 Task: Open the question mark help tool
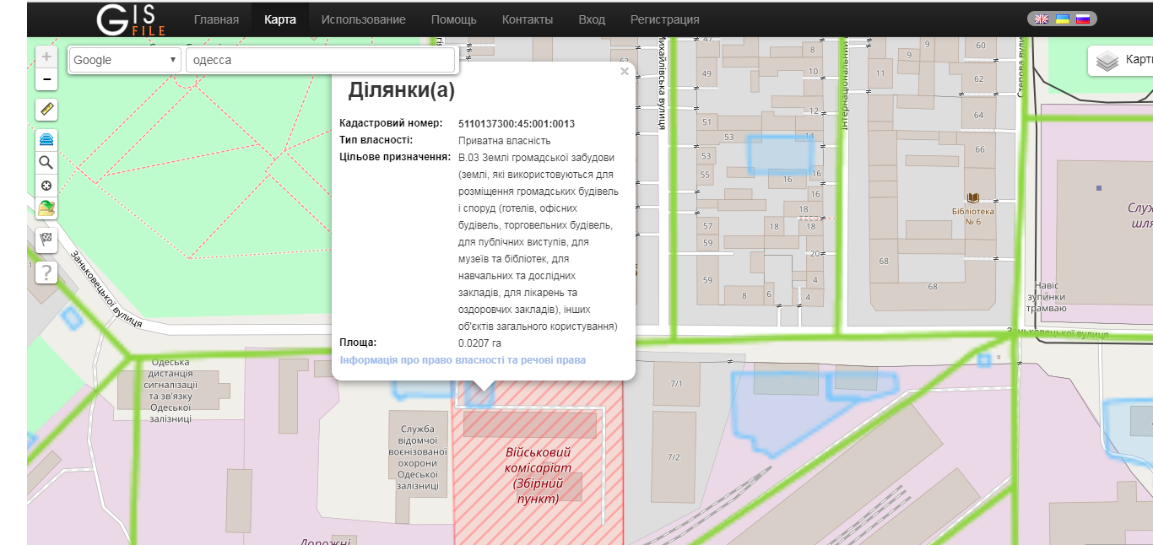pos(46,272)
